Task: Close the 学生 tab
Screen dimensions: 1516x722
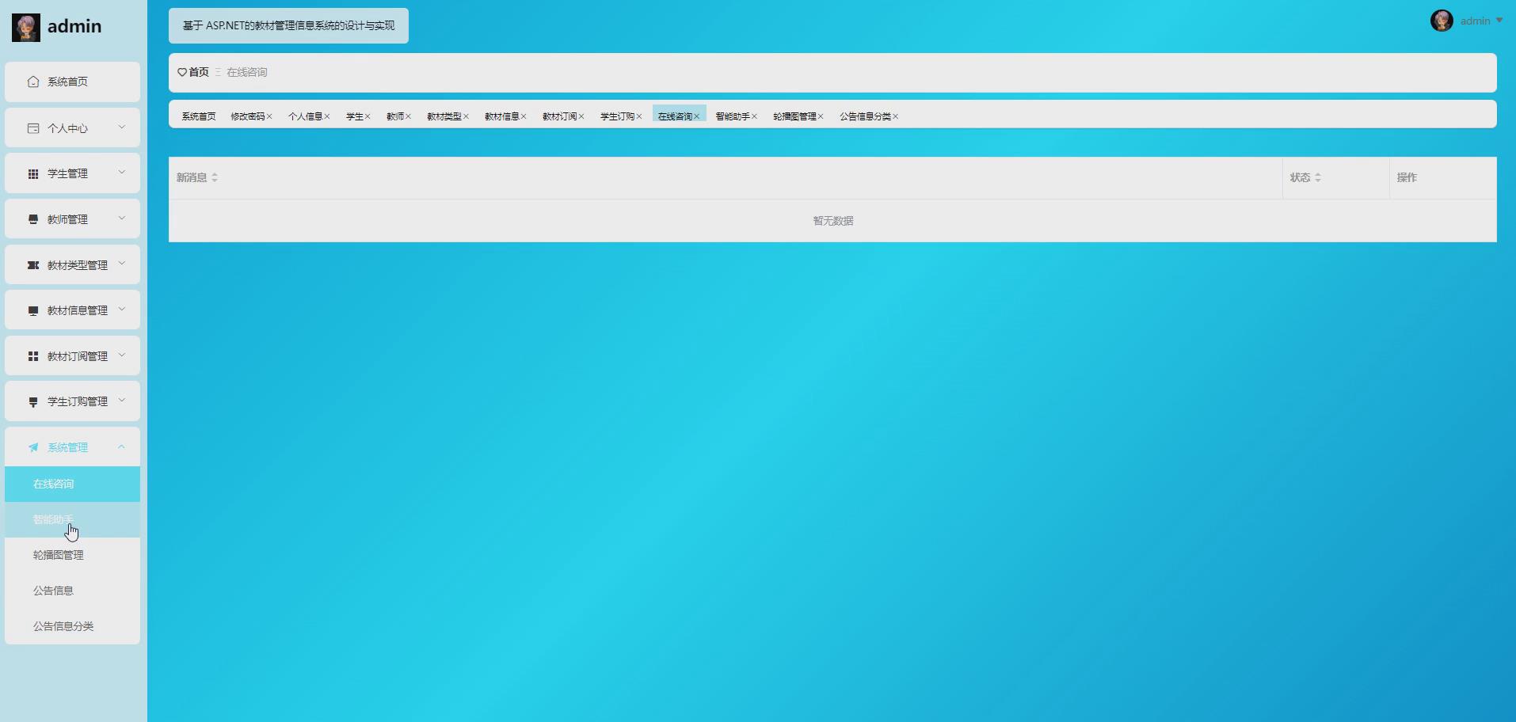Action: [368, 116]
